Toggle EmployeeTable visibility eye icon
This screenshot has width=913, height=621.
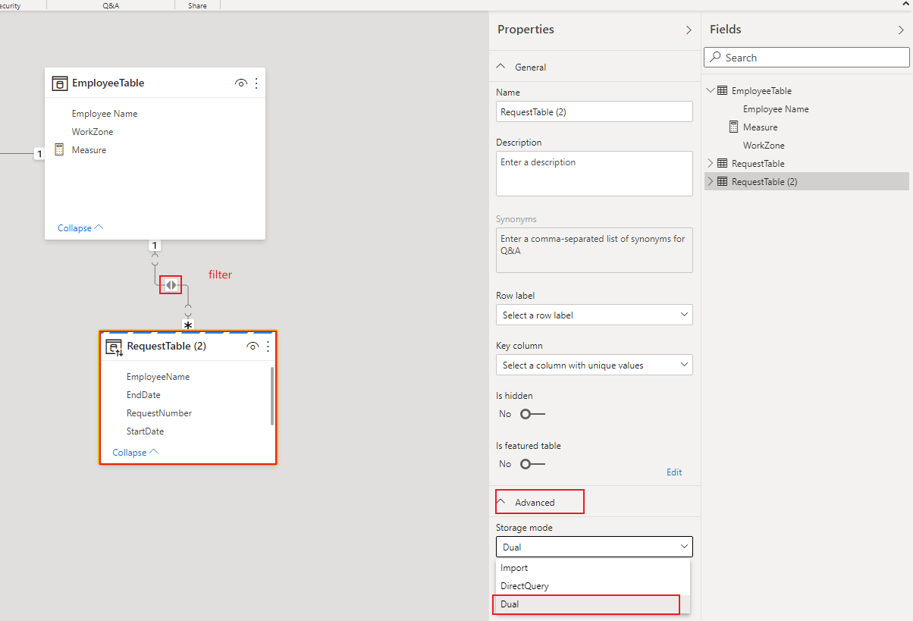(x=241, y=83)
